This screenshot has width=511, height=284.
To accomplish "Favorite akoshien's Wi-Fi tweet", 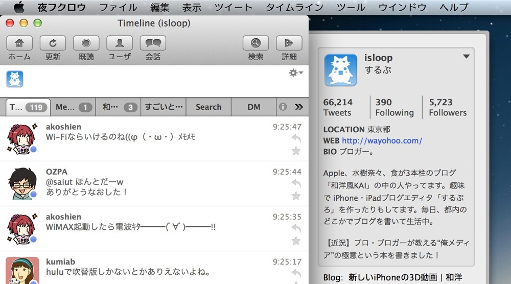I will click(x=296, y=151).
